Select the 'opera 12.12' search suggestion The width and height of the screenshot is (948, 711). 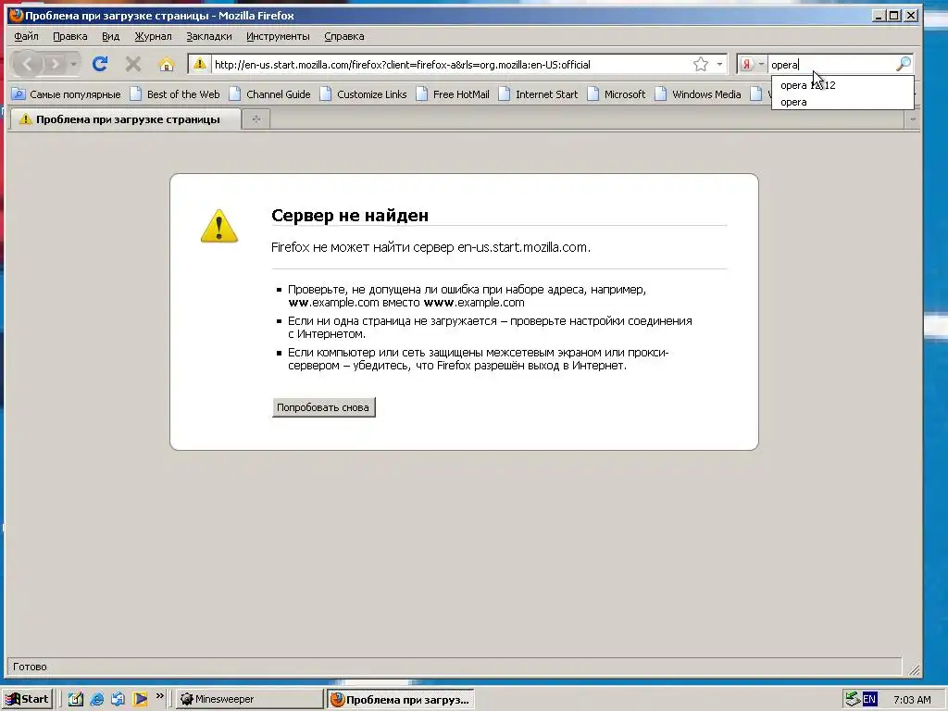842,85
